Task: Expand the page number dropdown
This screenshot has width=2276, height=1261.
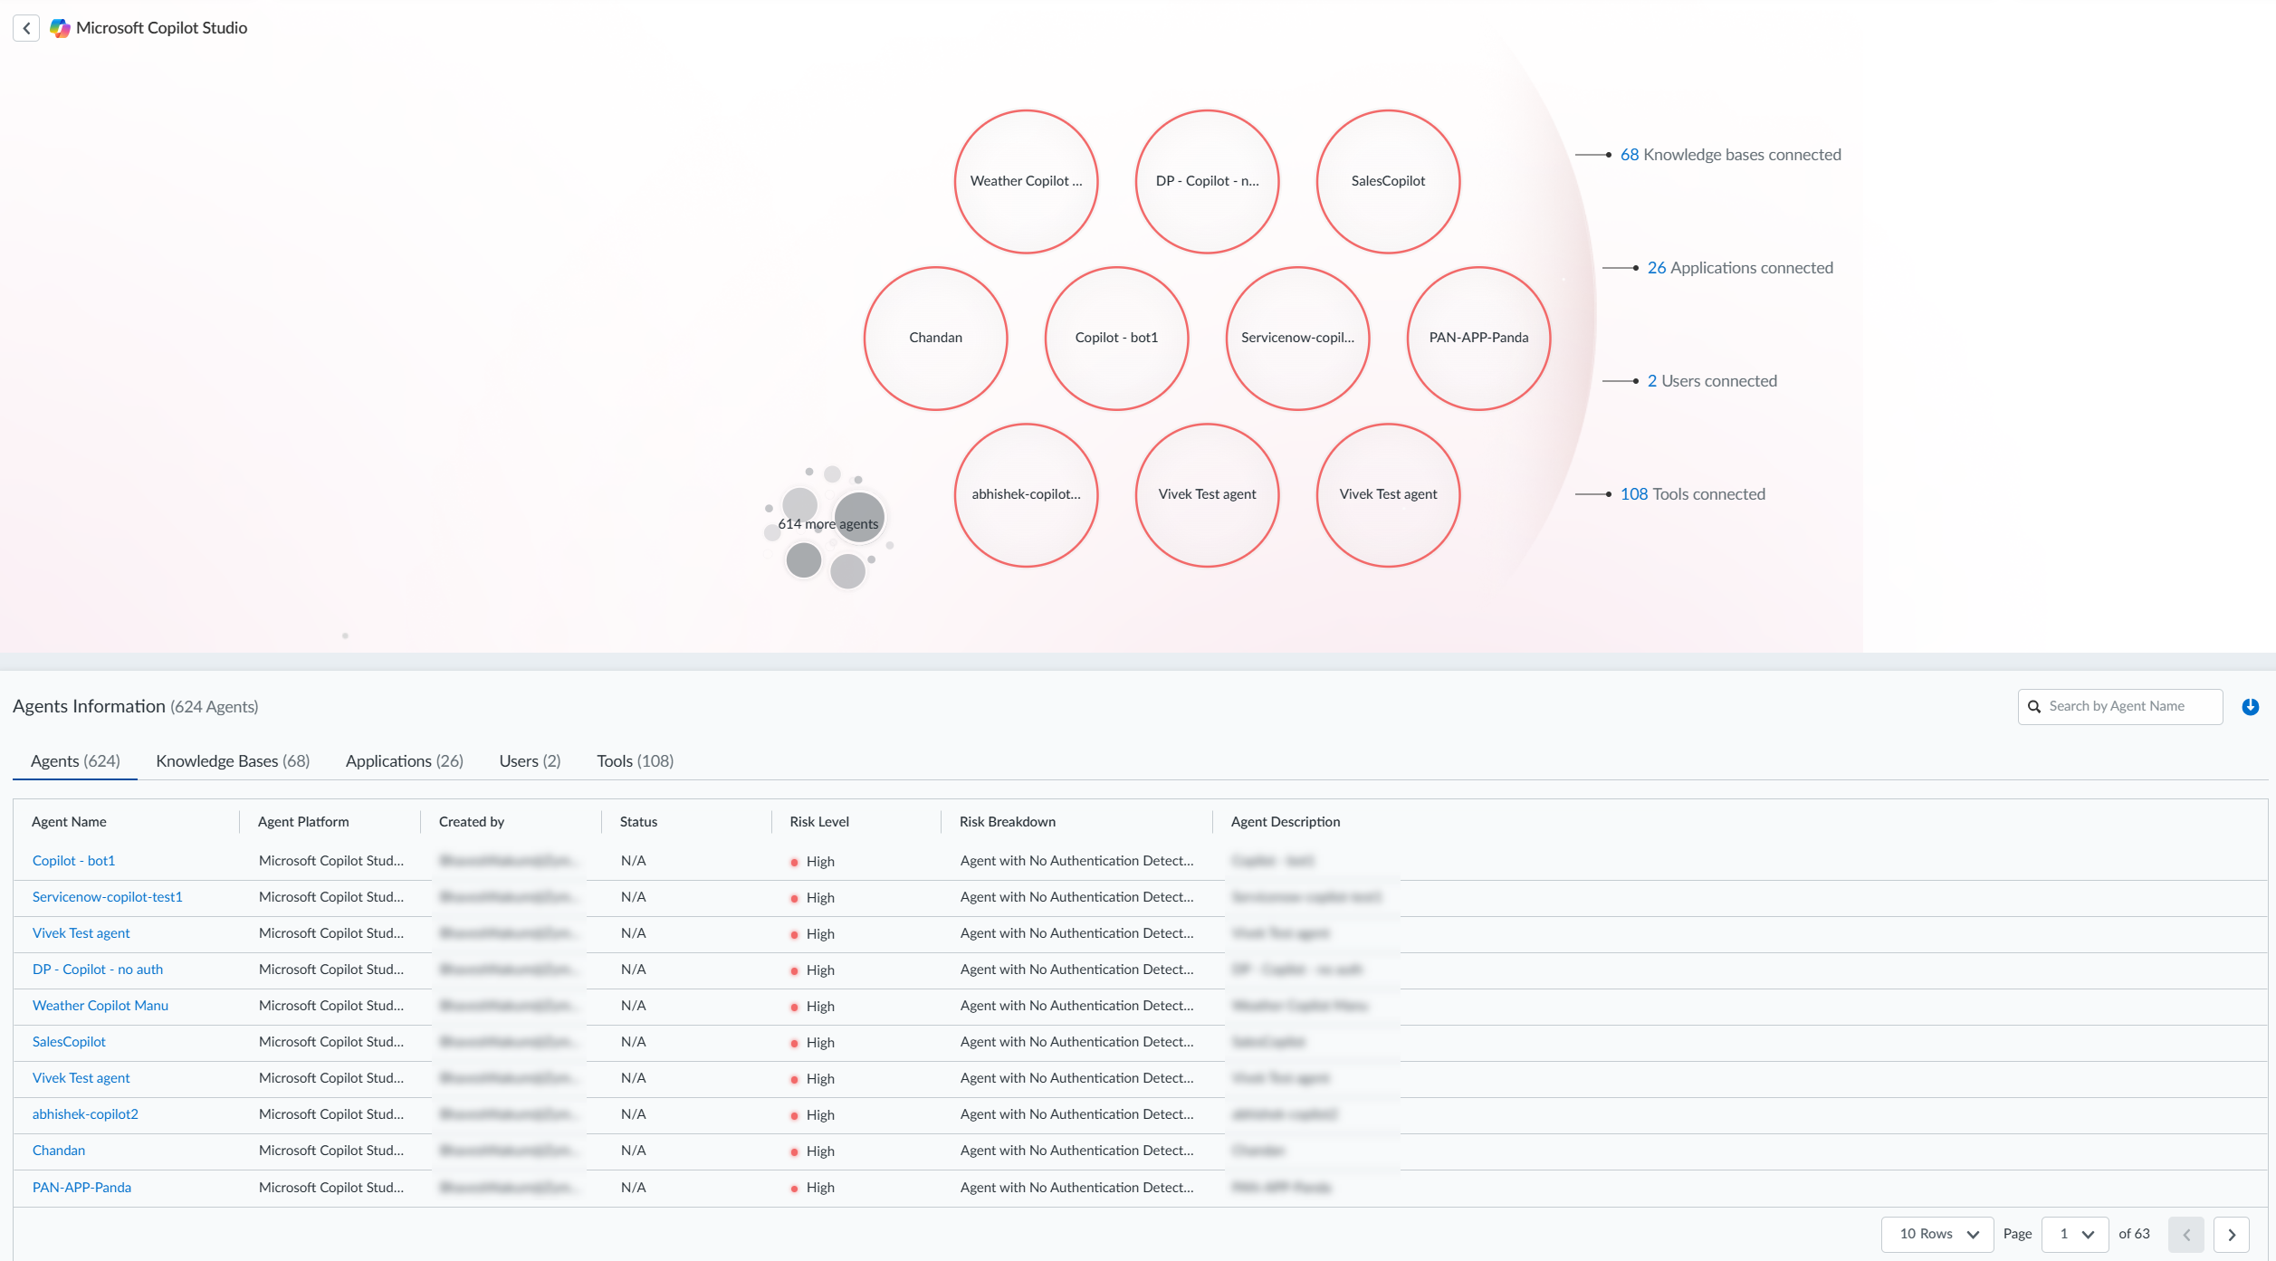Action: coord(2075,1235)
